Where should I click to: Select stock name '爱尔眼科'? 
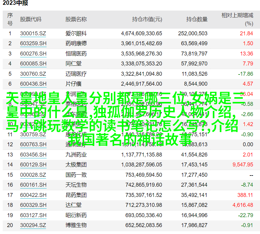point(76,33)
